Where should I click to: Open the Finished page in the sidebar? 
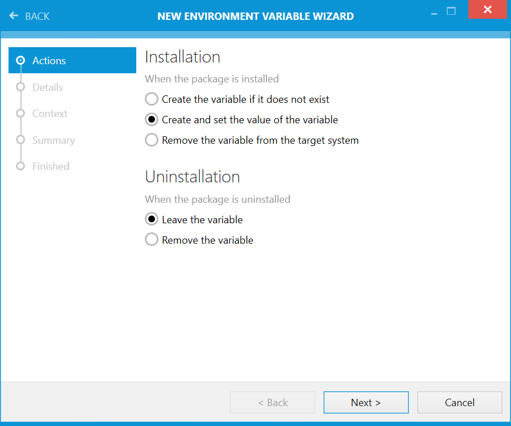[51, 166]
